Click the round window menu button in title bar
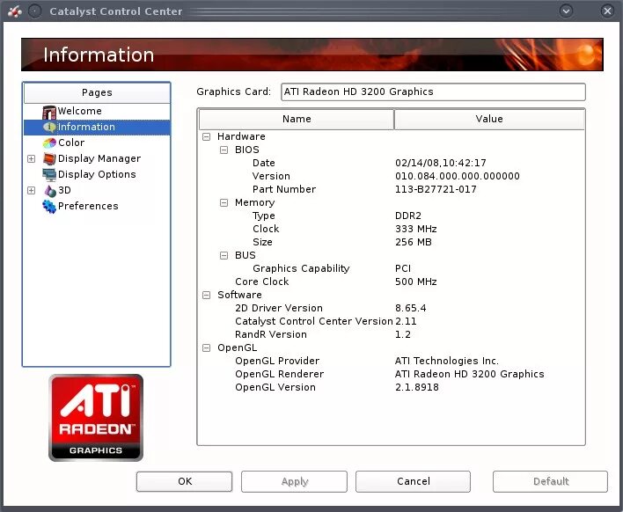Screen dimensions: 623x512 pyautogui.click(x=35, y=11)
